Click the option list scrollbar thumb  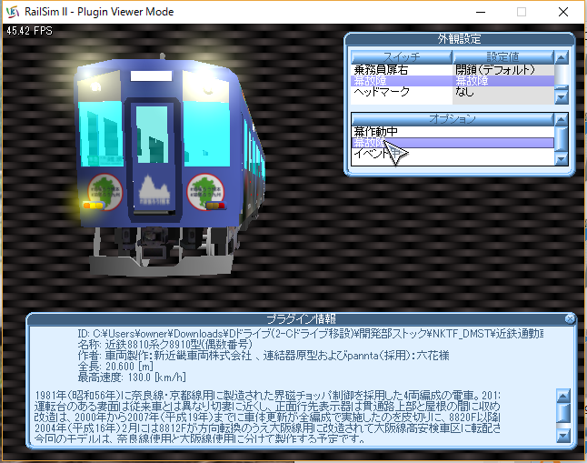click(x=562, y=138)
